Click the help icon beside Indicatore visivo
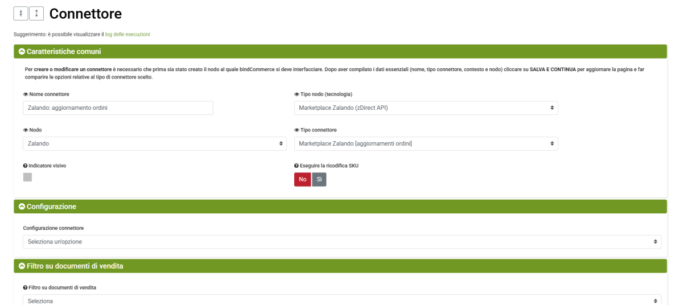The height and width of the screenshot is (305, 683). coord(25,166)
